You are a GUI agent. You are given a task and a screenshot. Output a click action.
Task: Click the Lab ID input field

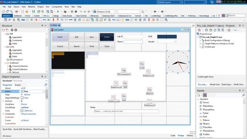tap(133, 37)
